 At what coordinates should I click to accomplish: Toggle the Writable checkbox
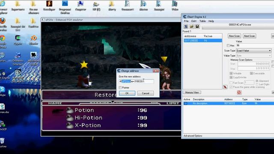click(231, 73)
